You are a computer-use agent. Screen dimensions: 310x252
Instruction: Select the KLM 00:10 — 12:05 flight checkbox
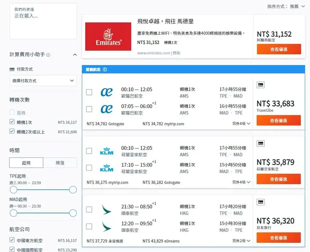pos(89,151)
